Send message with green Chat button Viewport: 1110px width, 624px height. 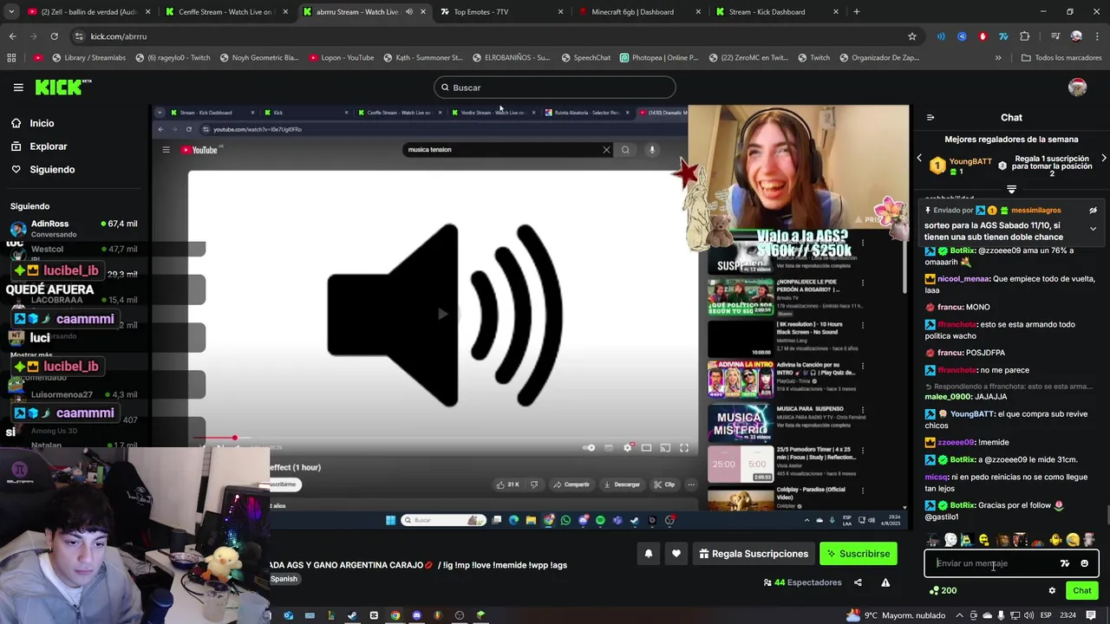coord(1082,591)
